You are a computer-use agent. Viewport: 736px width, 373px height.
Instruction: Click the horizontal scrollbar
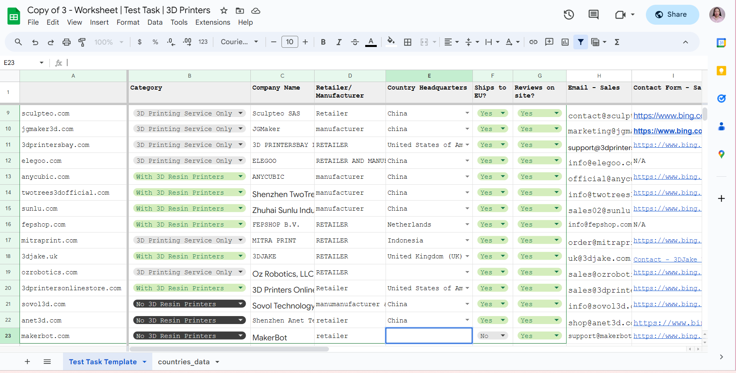pyautogui.click(x=229, y=349)
